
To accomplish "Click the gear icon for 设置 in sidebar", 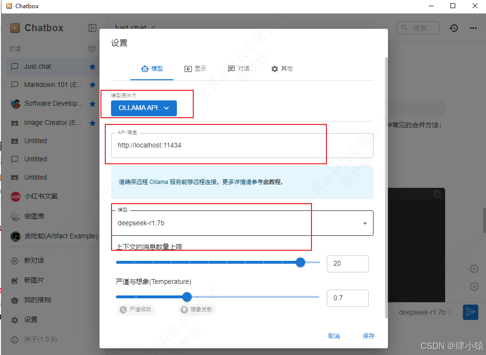I will point(14,320).
